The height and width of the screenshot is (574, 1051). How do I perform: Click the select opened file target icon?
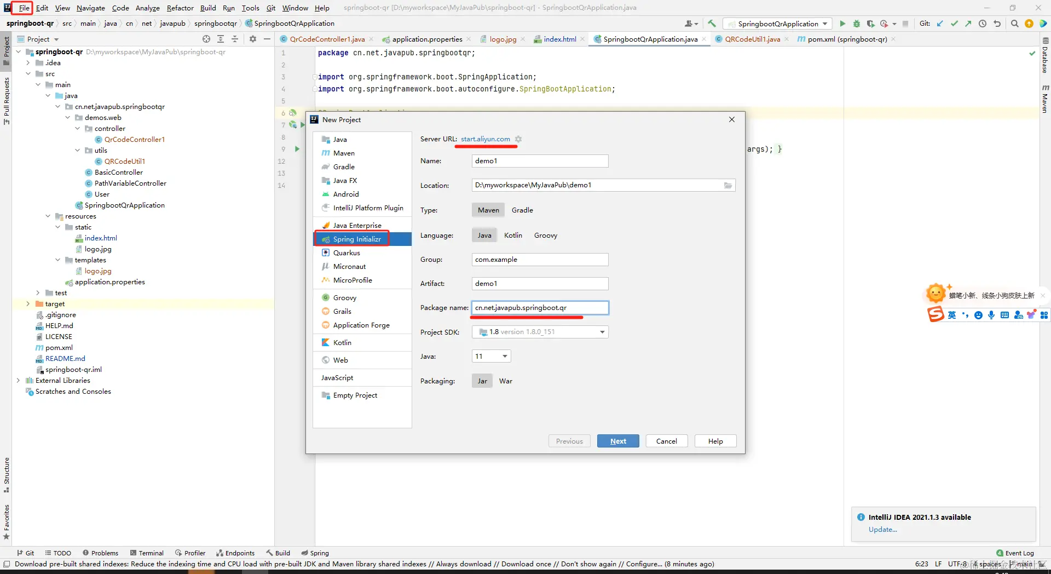(206, 39)
